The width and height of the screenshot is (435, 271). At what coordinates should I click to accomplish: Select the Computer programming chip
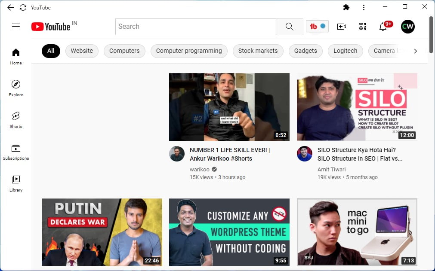[189, 51]
